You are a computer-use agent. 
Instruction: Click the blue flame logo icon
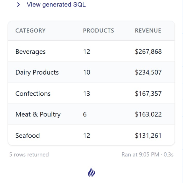coord(92,172)
